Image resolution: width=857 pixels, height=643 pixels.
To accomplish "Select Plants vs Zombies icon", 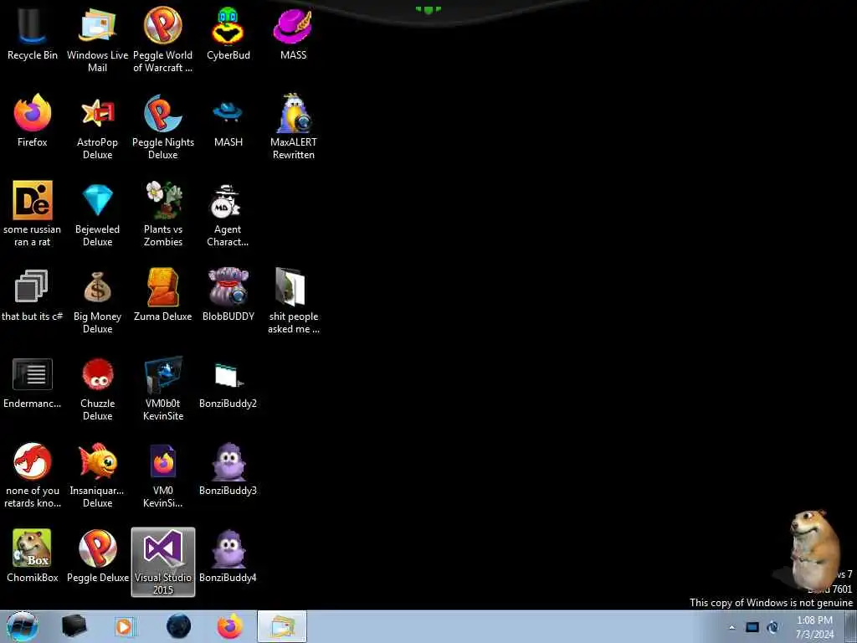I will (163, 213).
